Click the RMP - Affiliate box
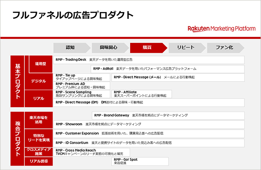261x170 pixels. [141, 94]
